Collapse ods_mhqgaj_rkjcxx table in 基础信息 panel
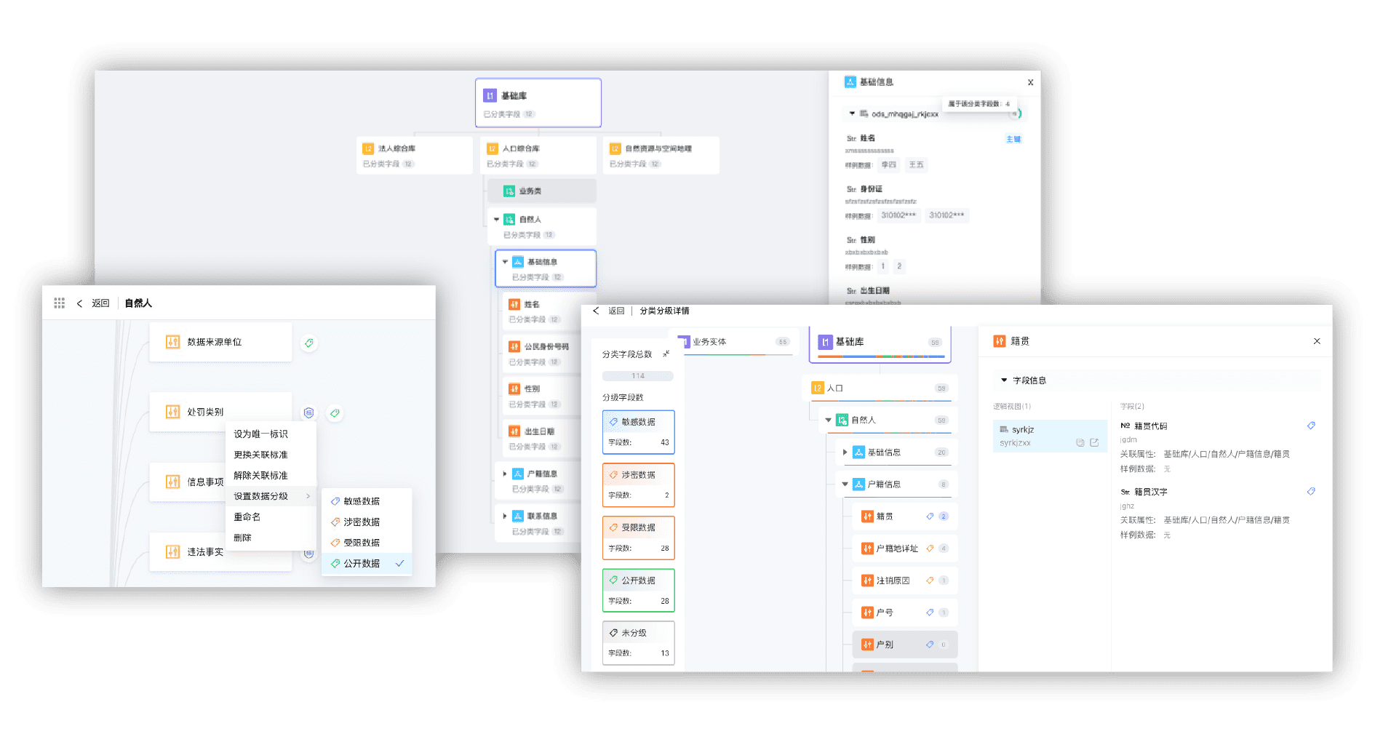 (852, 113)
